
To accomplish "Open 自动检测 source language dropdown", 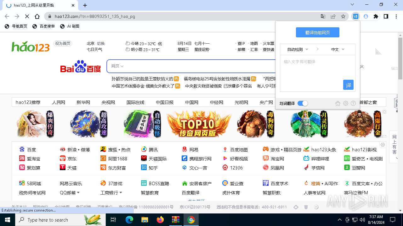I will 298,49.
